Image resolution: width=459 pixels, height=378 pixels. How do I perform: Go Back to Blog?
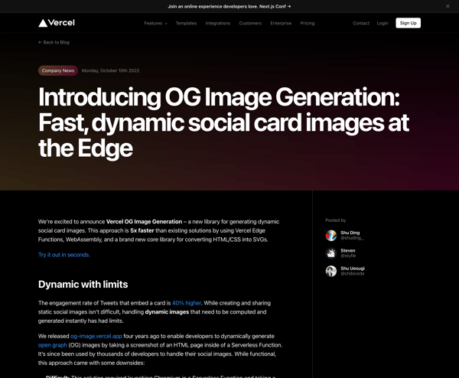(54, 42)
